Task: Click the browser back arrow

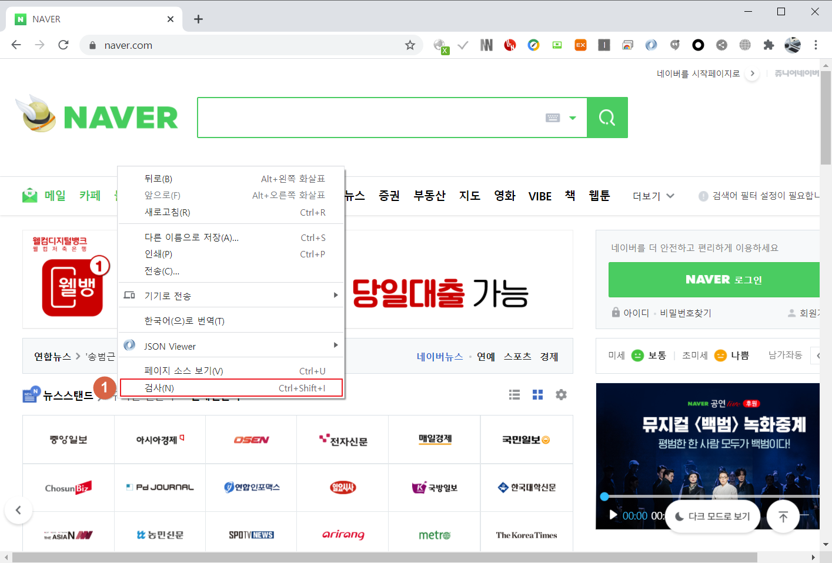Action: (16, 45)
